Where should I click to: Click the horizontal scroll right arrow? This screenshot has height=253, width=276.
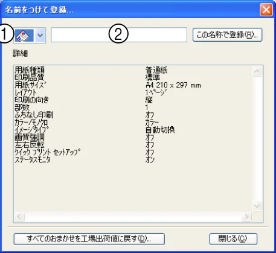(246, 217)
